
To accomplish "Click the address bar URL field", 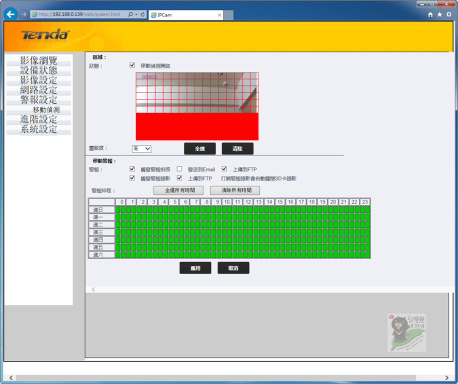I will tap(79, 14).
